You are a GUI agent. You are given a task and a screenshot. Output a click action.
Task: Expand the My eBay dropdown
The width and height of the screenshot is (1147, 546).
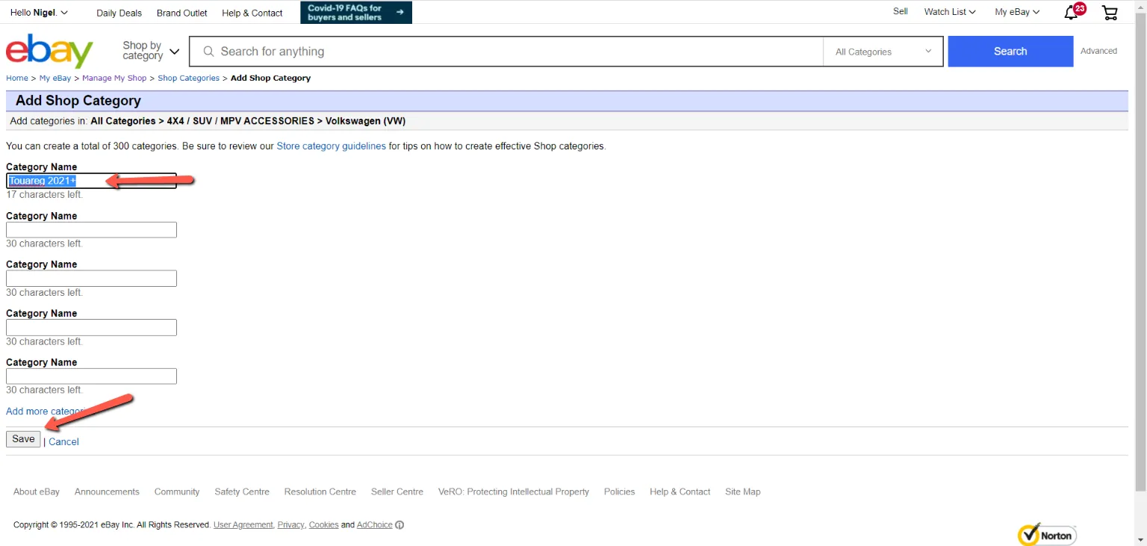pos(1017,12)
